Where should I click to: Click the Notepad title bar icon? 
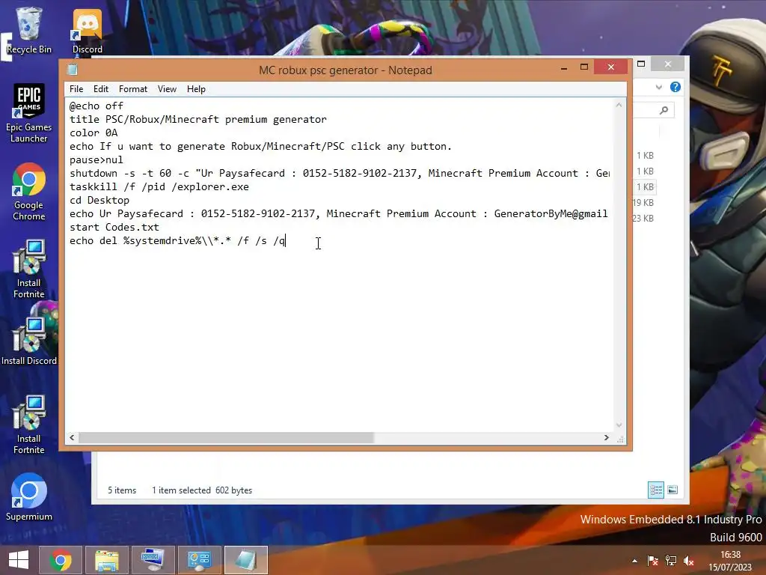(73, 70)
